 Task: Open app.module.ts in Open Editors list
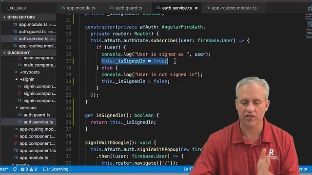point(28,24)
